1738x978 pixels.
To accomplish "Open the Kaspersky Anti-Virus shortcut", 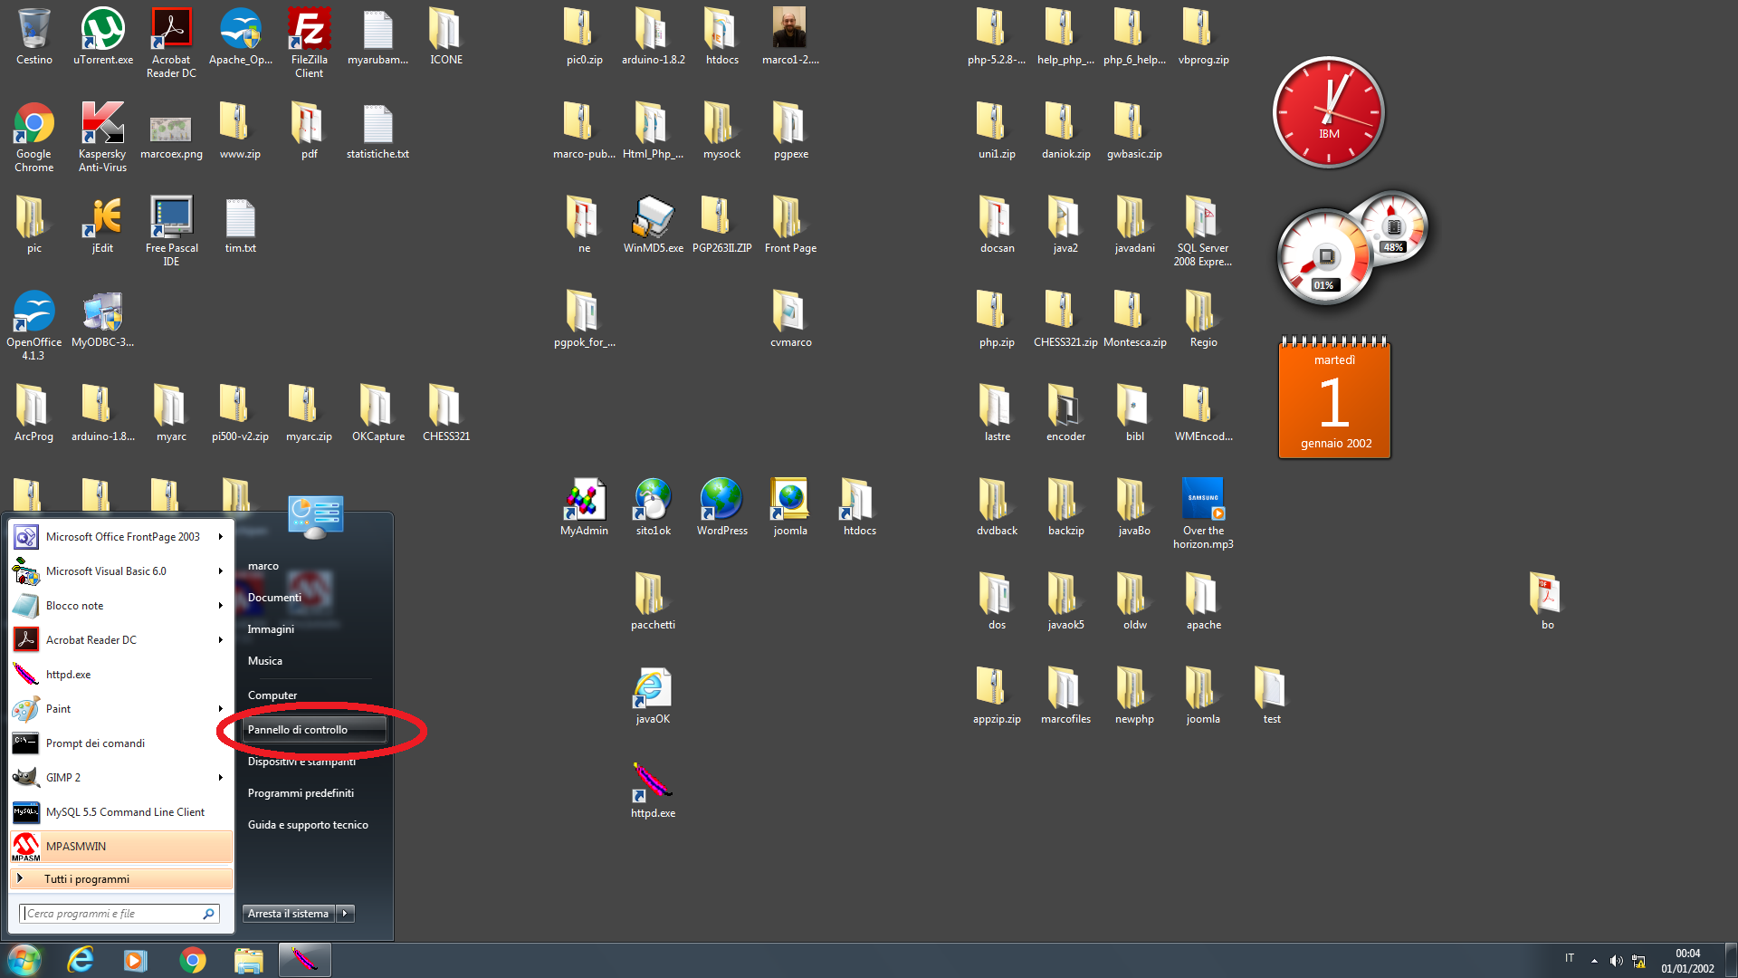I will 102,127.
